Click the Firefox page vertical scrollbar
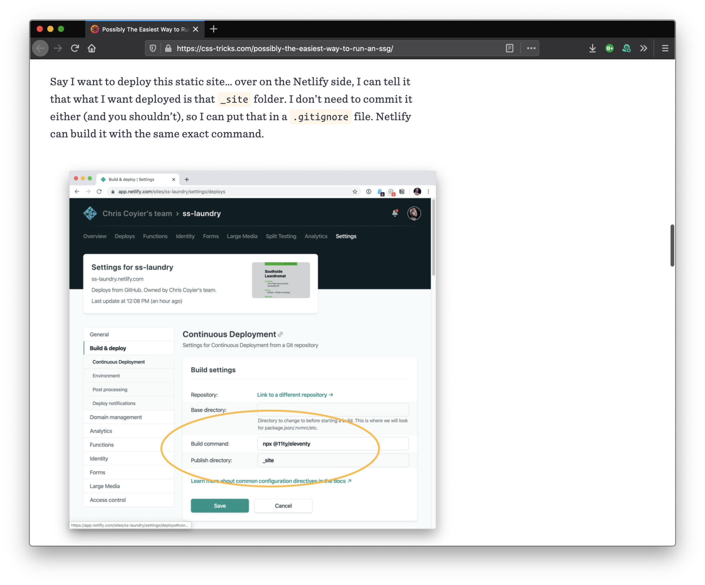 point(672,245)
